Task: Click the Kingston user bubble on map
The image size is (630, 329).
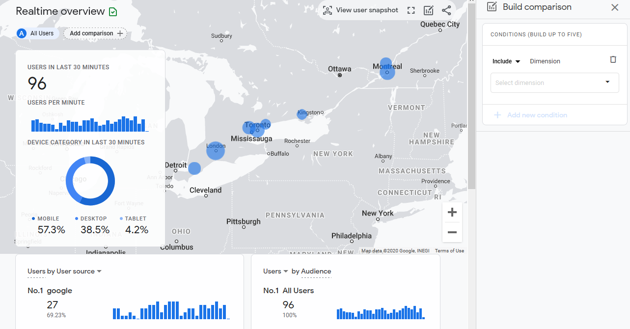Action: click(302, 114)
